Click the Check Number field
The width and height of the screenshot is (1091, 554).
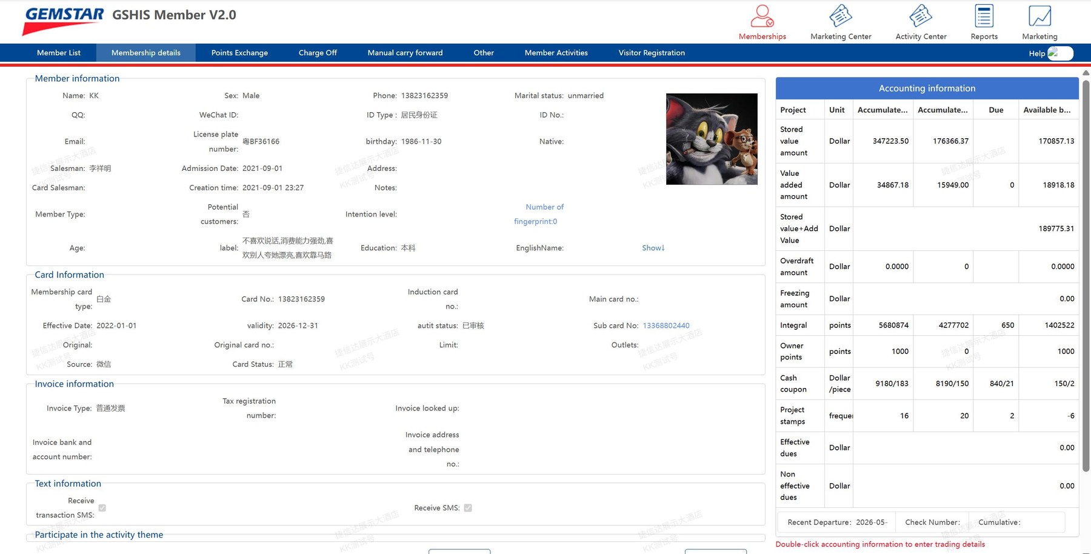click(x=932, y=522)
